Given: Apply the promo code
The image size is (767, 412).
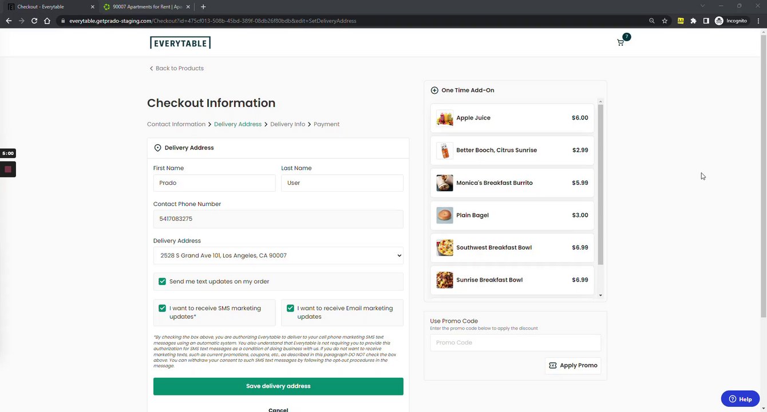Looking at the screenshot, I should pos(573,366).
